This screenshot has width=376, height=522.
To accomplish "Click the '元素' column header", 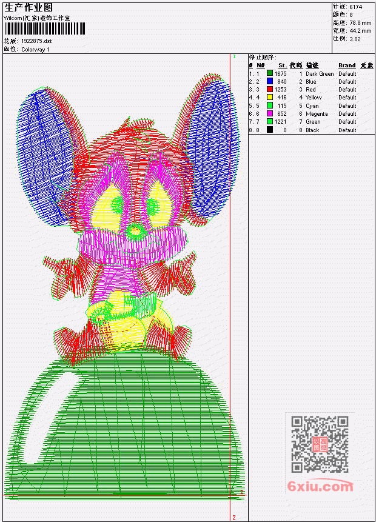I will [x=367, y=65].
